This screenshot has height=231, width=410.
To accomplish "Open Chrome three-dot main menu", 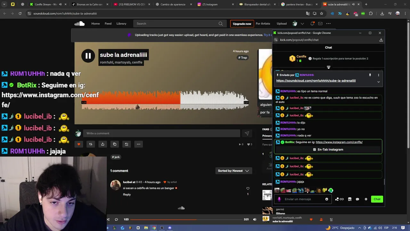I will tap(405, 13).
